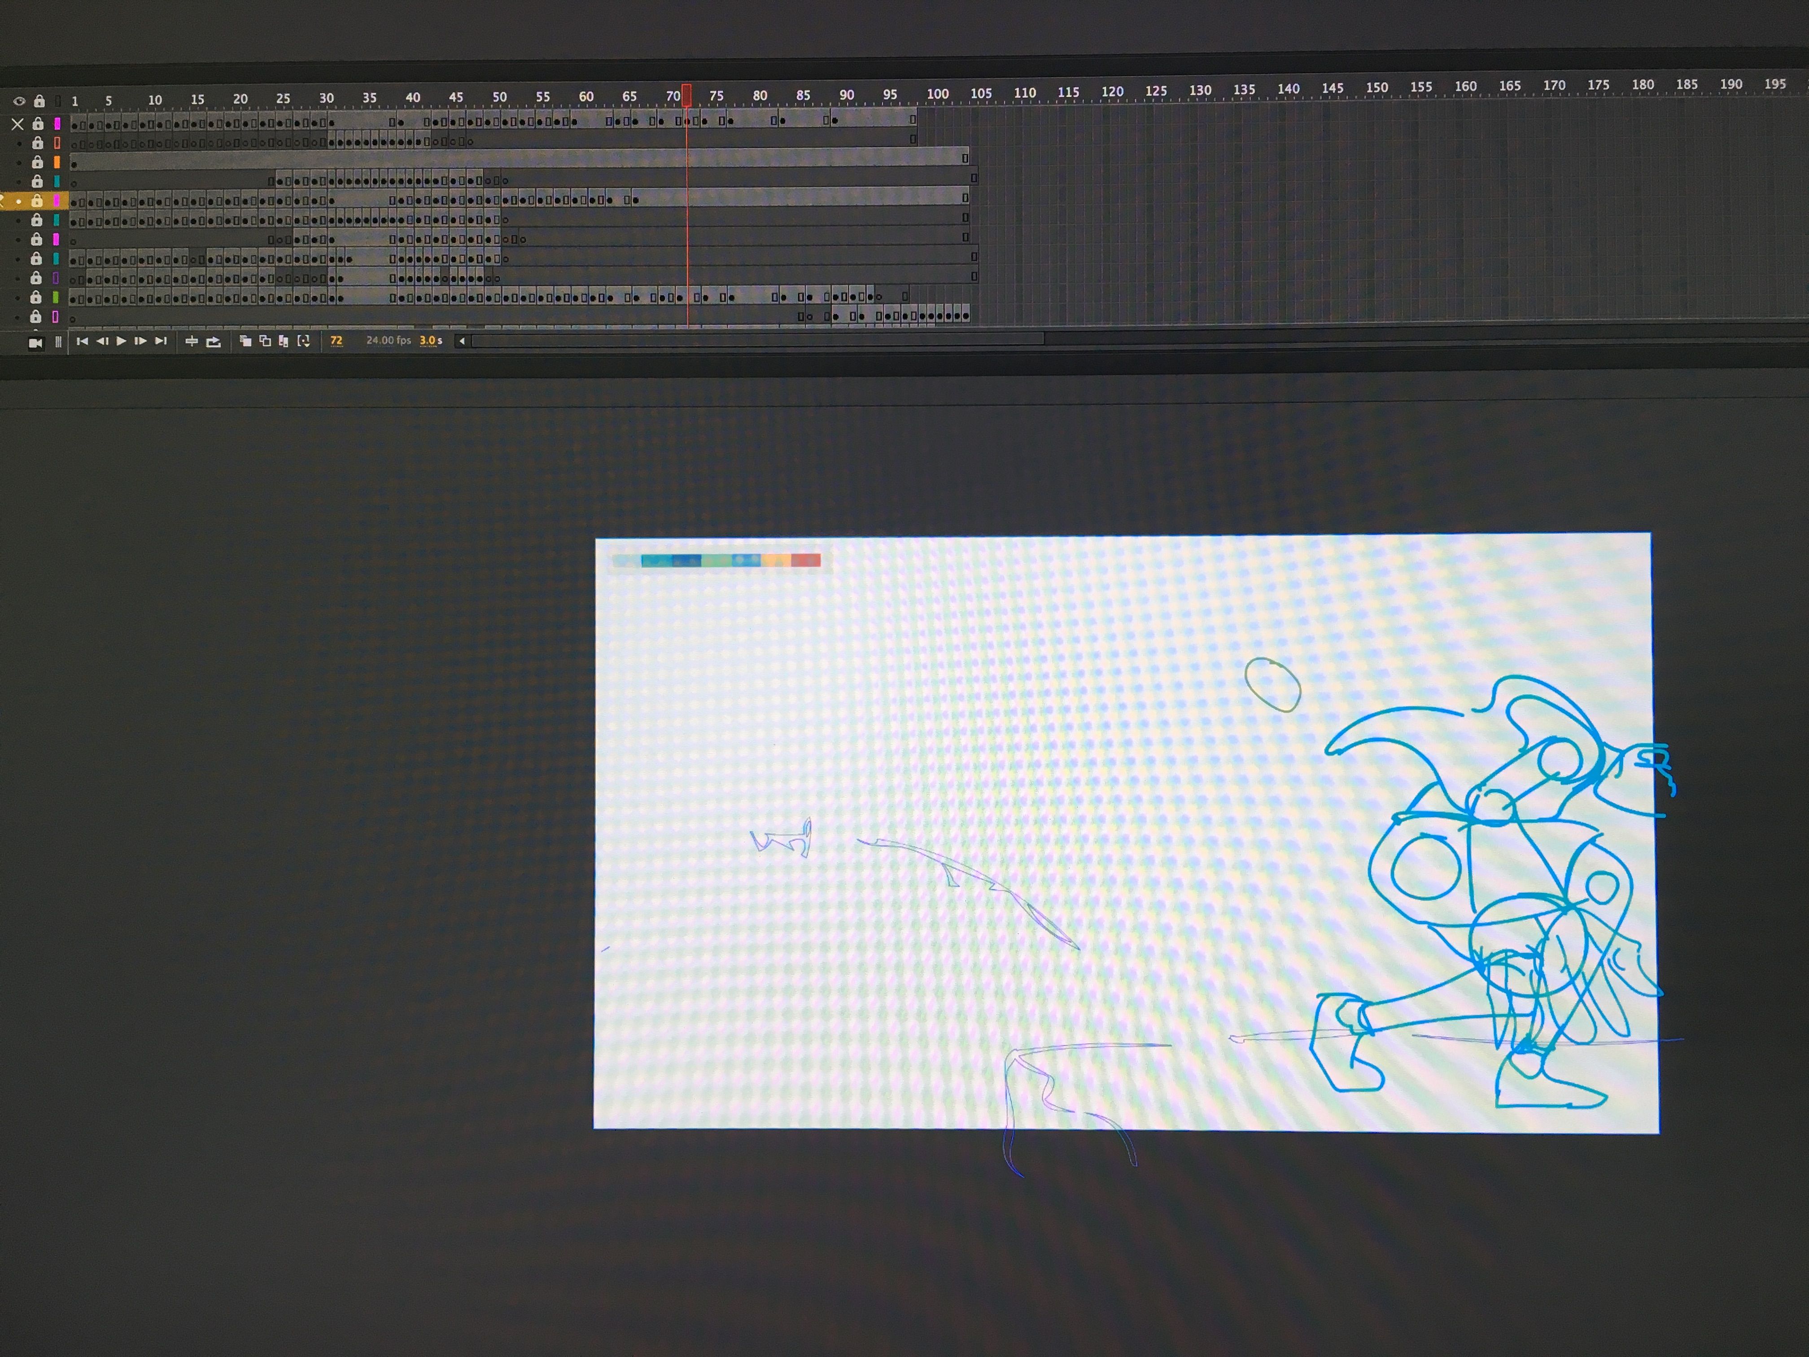Click the current frame number 72
The width and height of the screenshot is (1809, 1357).
[x=336, y=340]
